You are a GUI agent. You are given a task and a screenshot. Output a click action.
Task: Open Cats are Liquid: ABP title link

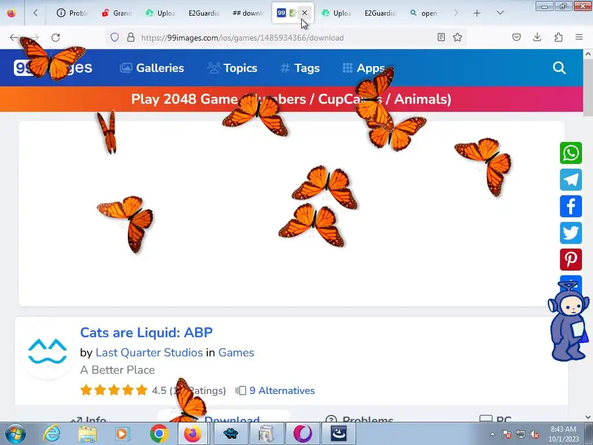point(147,333)
